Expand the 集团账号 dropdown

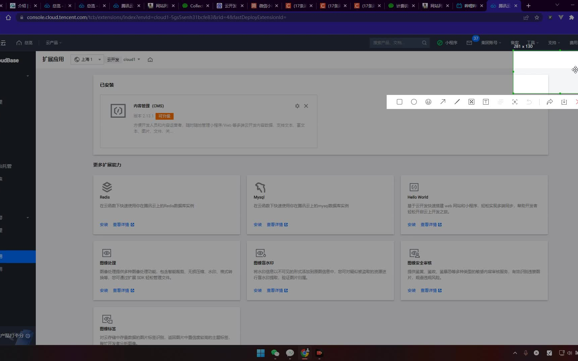click(x=491, y=43)
